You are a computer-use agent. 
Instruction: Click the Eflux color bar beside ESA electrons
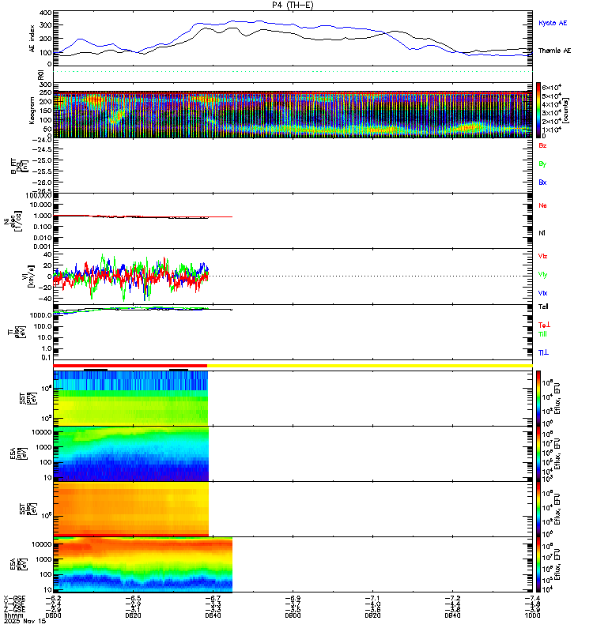point(538,564)
